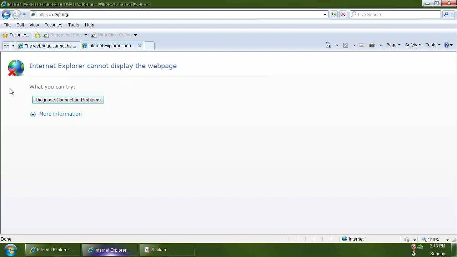
Task: Open the Print options dropdown arrow
Action: [381, 45]
